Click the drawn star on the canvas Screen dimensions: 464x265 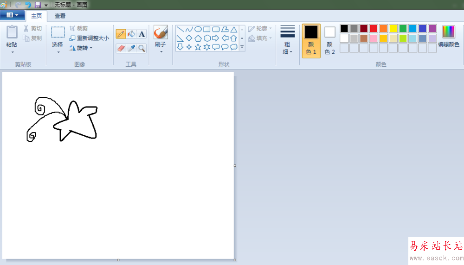[x=76, y=121]
